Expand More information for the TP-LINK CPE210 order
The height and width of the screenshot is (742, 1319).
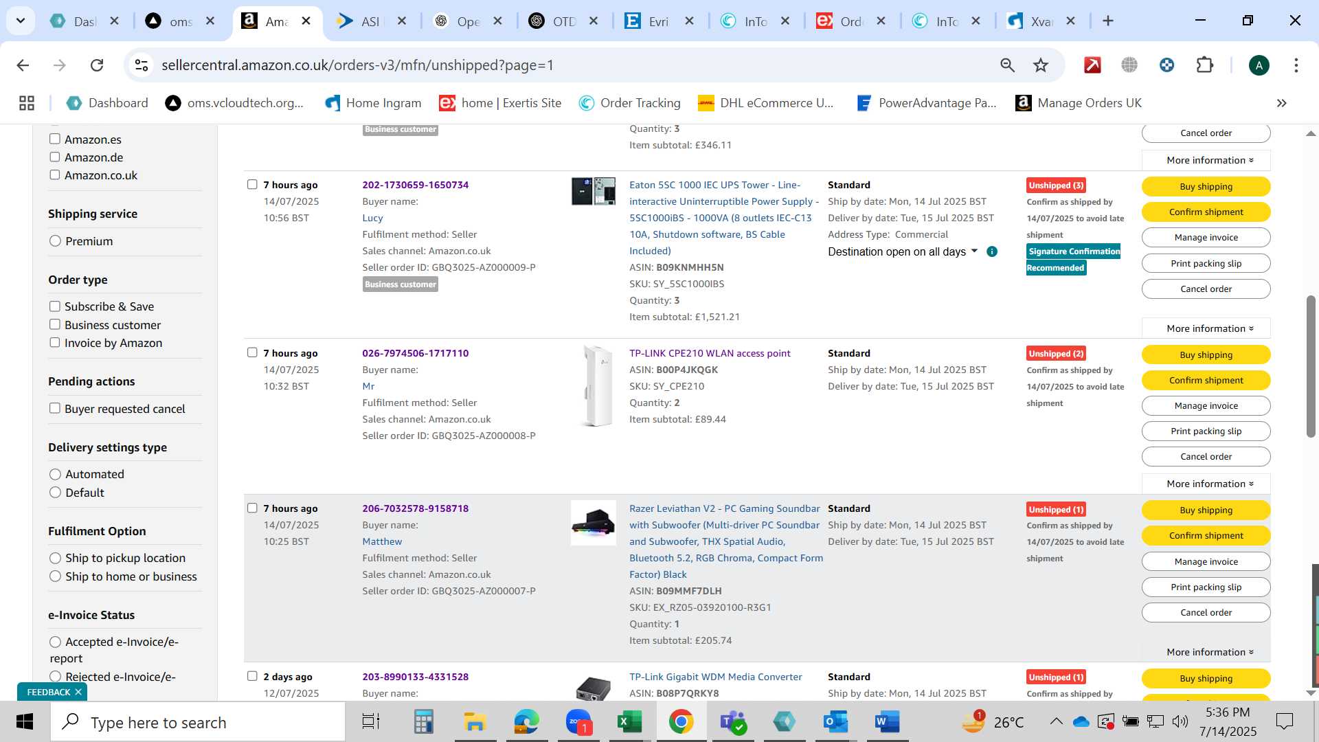click(1206, 484)
